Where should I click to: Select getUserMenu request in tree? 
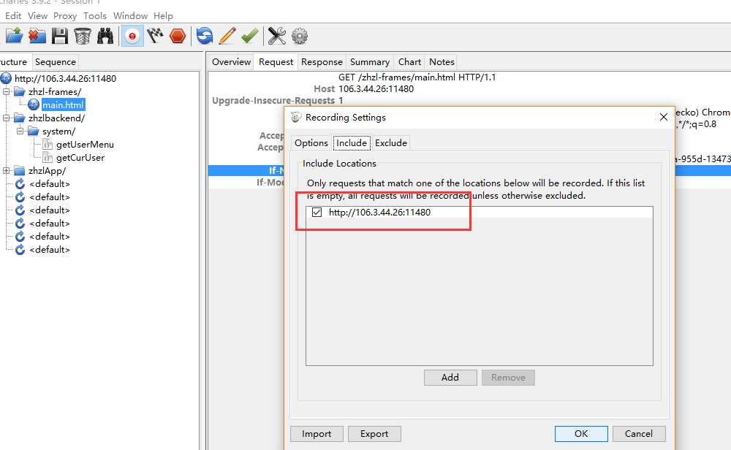pyautogui.click(x=85, y=145)
